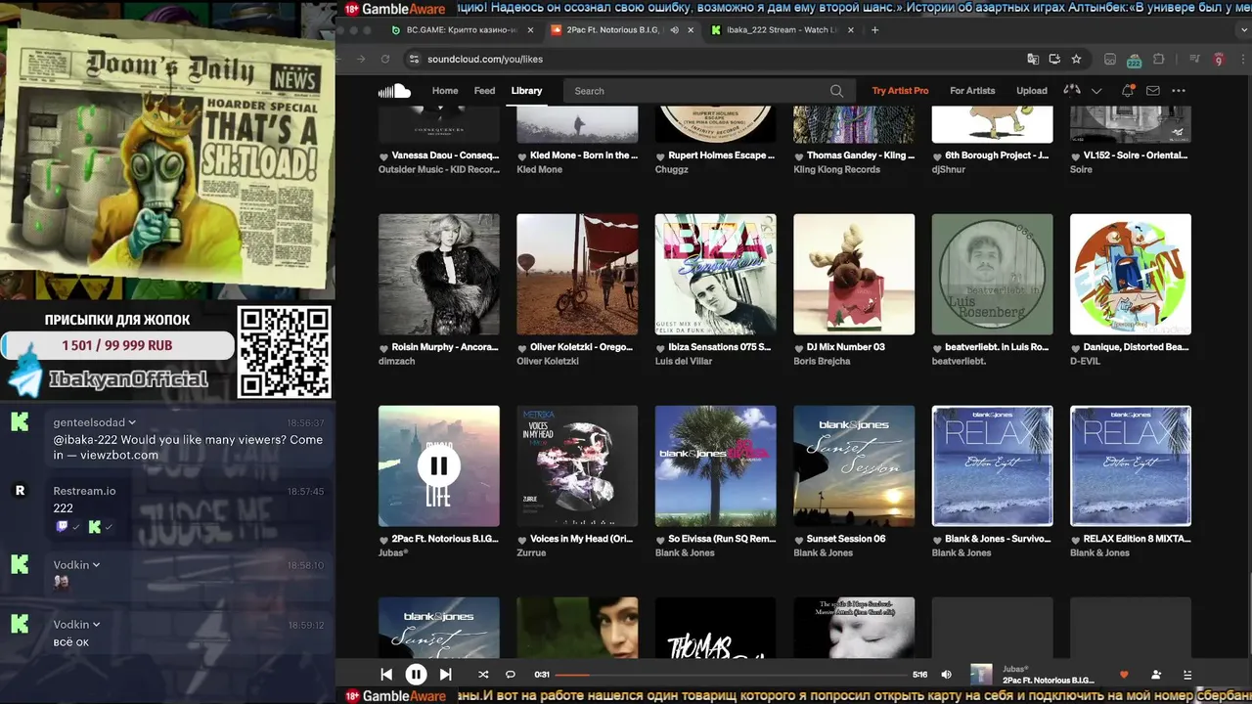
Task: Toggle like heart on DJ Mix Number 03
Action: [x=799, y=348]
